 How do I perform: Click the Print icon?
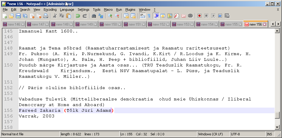click(46, 16)
